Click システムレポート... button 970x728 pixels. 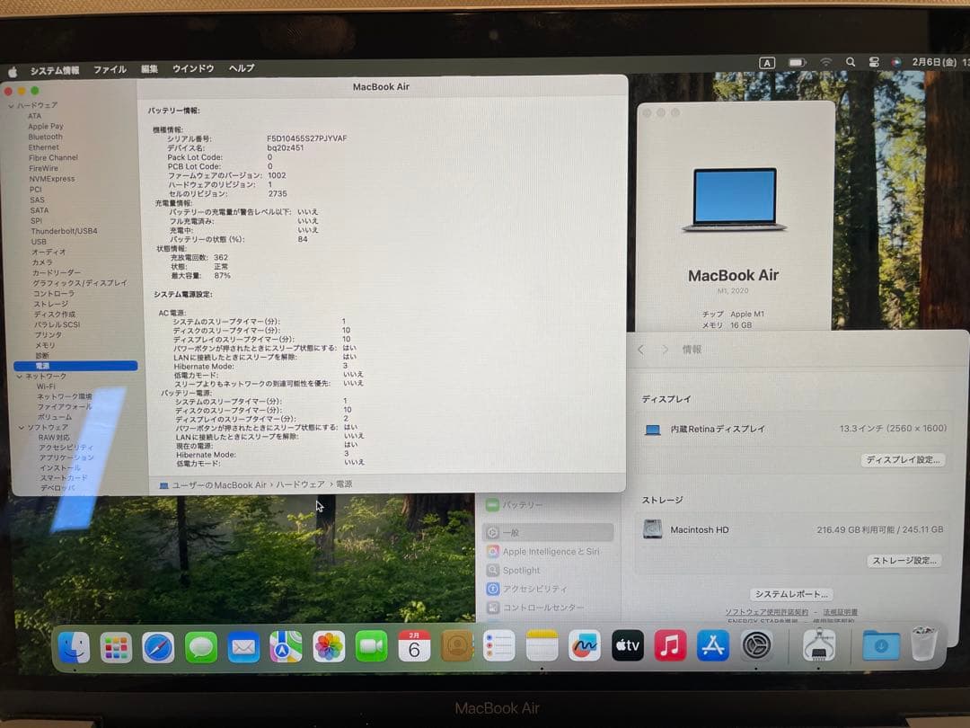(x=791, y=594)
